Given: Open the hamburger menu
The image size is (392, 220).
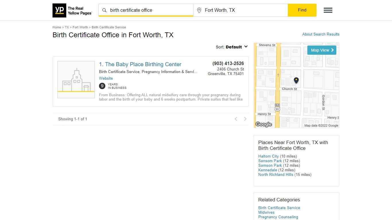Looking at the screenshot, I should 328,10.
